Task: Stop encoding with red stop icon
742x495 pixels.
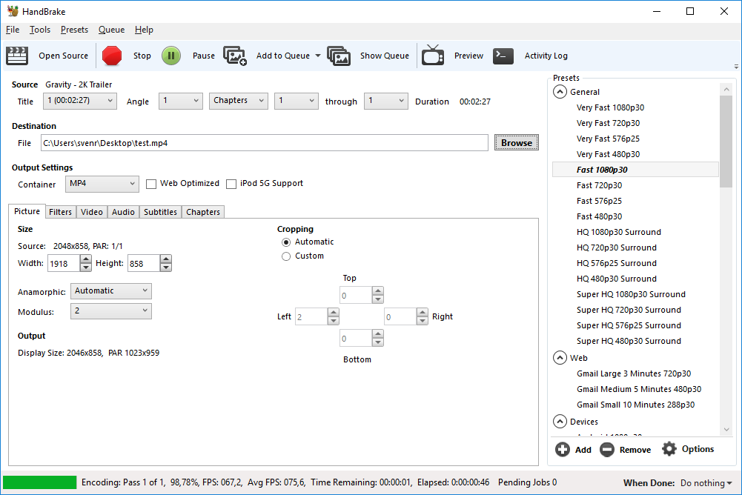Action: pos(112,56)
